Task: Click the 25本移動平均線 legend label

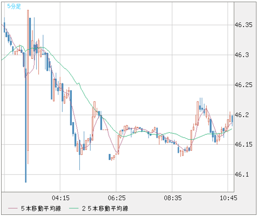Action: pos(105,208)
